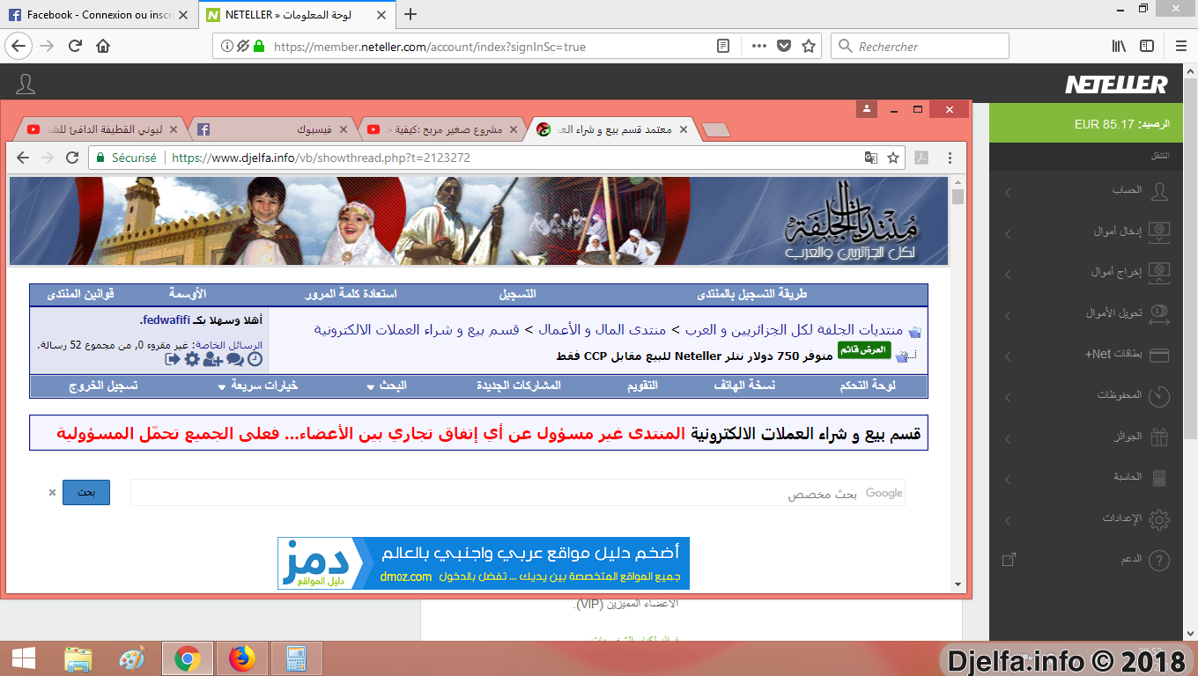This screenshot has height=676, width=1198.
Task: Expand chevron beside الحساب in Neteller sidebar
Action: click(1008, 192)
